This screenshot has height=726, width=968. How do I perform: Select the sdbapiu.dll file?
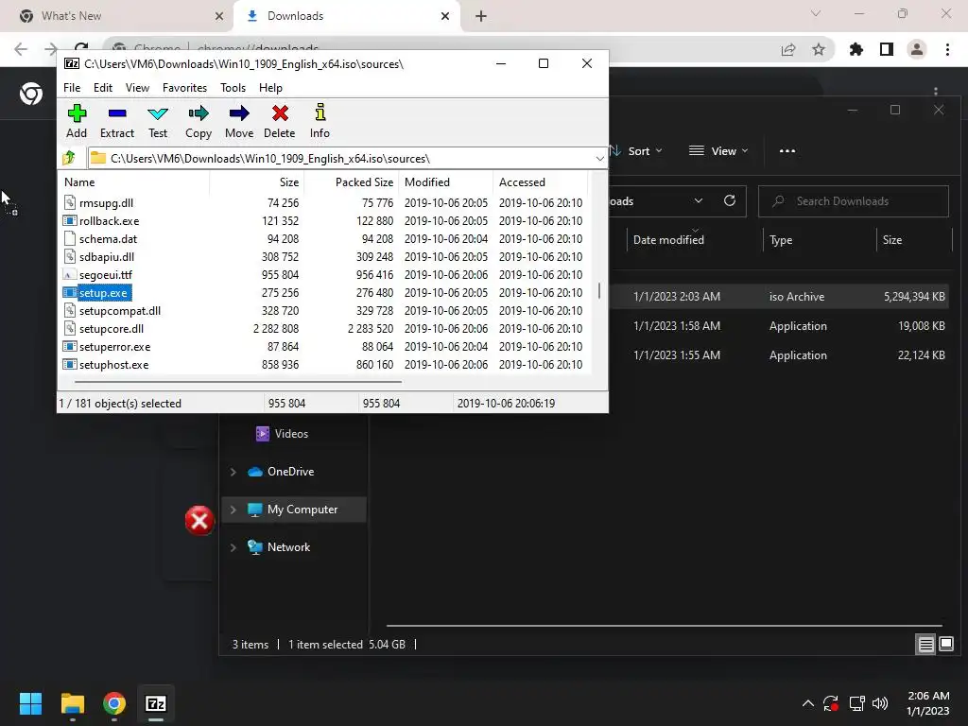(107, 257)
